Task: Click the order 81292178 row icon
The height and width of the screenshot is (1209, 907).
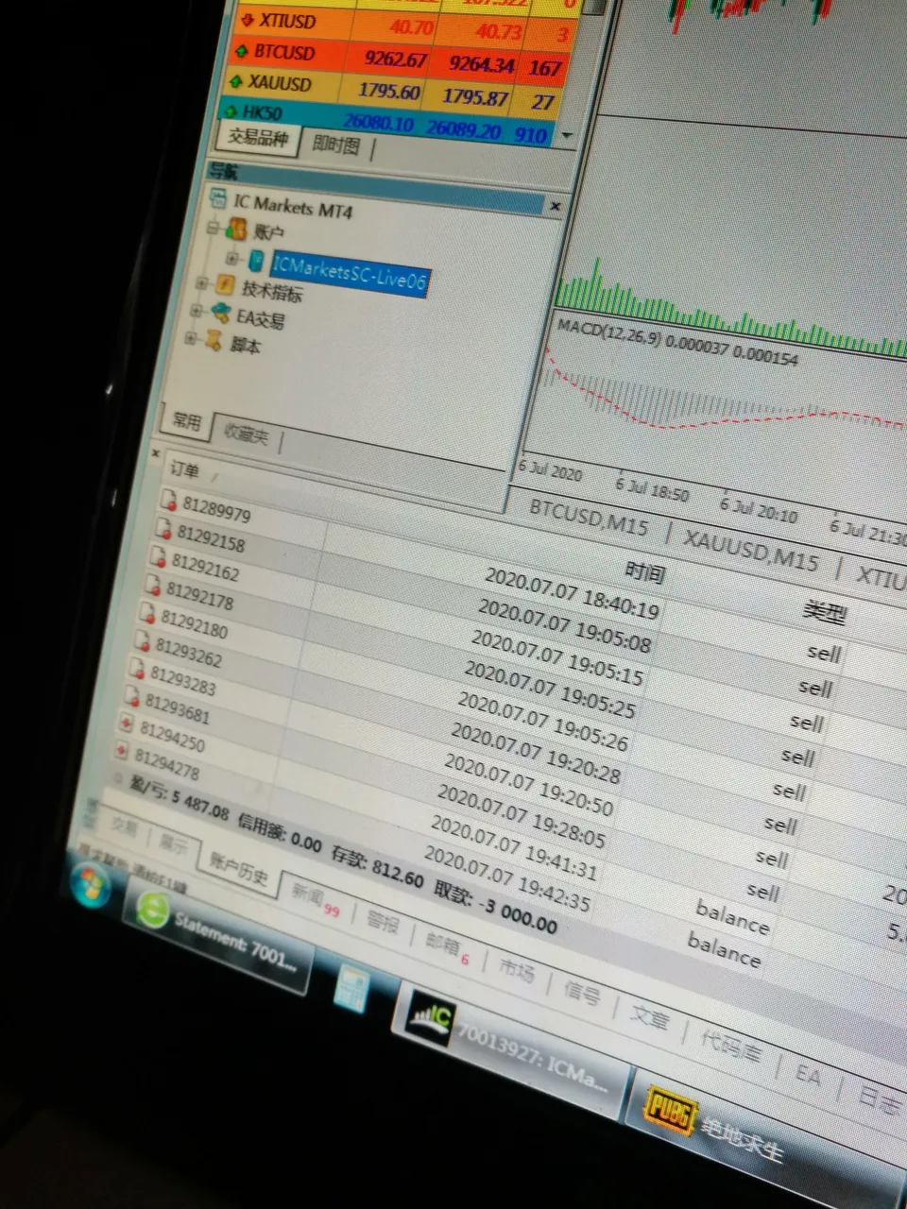Action: pos(153,585)
